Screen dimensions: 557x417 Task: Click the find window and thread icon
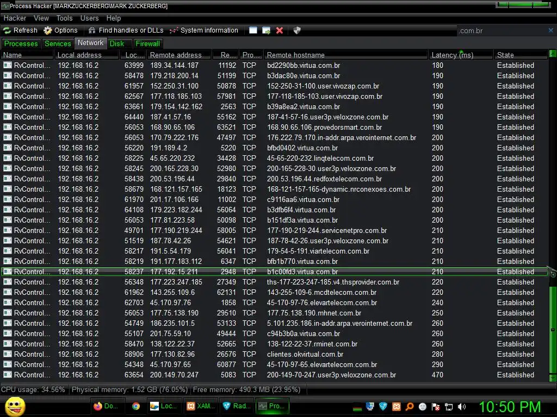click(266, 30)
